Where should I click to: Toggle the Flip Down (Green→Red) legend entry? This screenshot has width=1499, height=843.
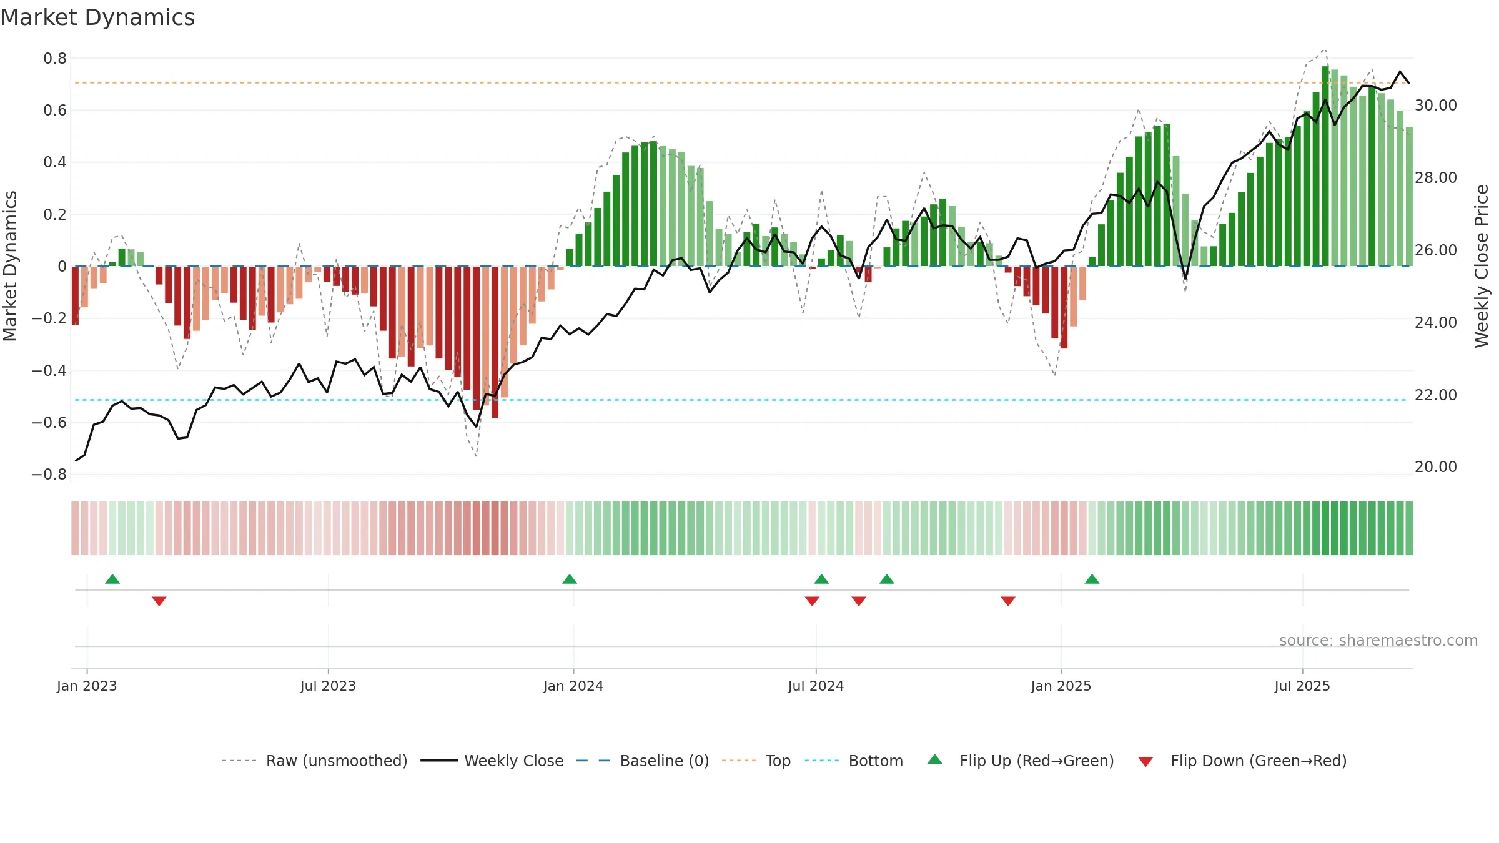point(1242,761)
